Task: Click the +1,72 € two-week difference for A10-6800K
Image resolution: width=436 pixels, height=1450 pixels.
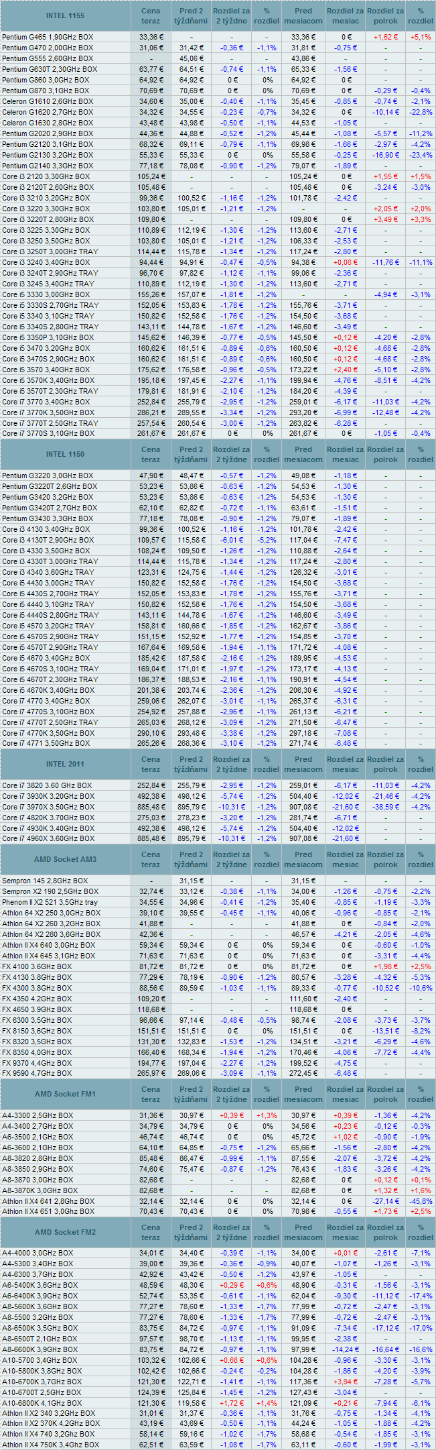Action: click(231, 1403)
